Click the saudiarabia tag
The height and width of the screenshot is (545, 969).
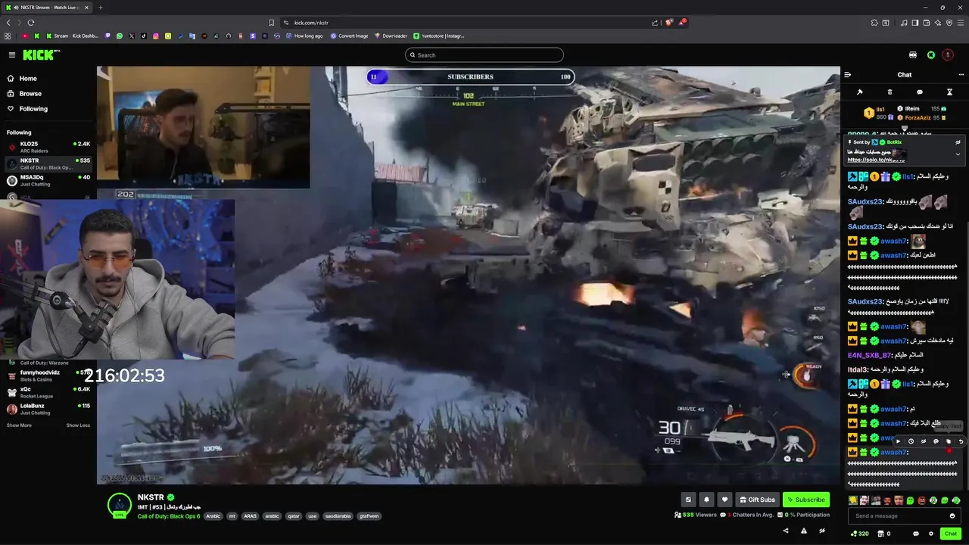tap(337, 516)
